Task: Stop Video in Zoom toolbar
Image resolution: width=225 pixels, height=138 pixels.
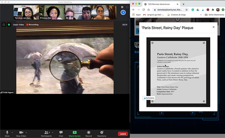Action: click(x=21, y=134)
